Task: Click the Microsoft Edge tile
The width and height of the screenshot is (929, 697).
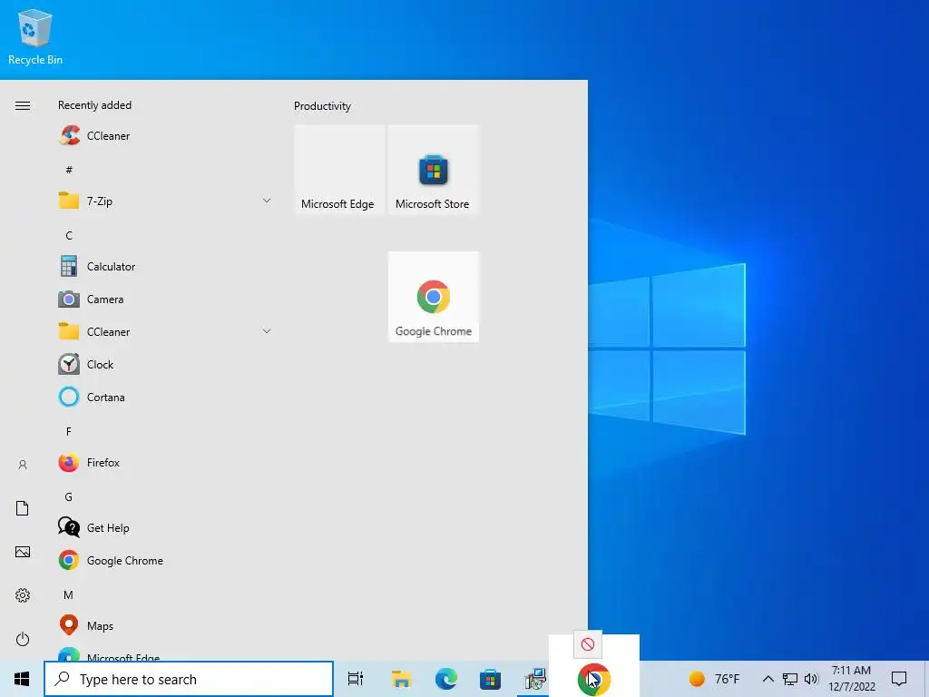Action: 339,170
